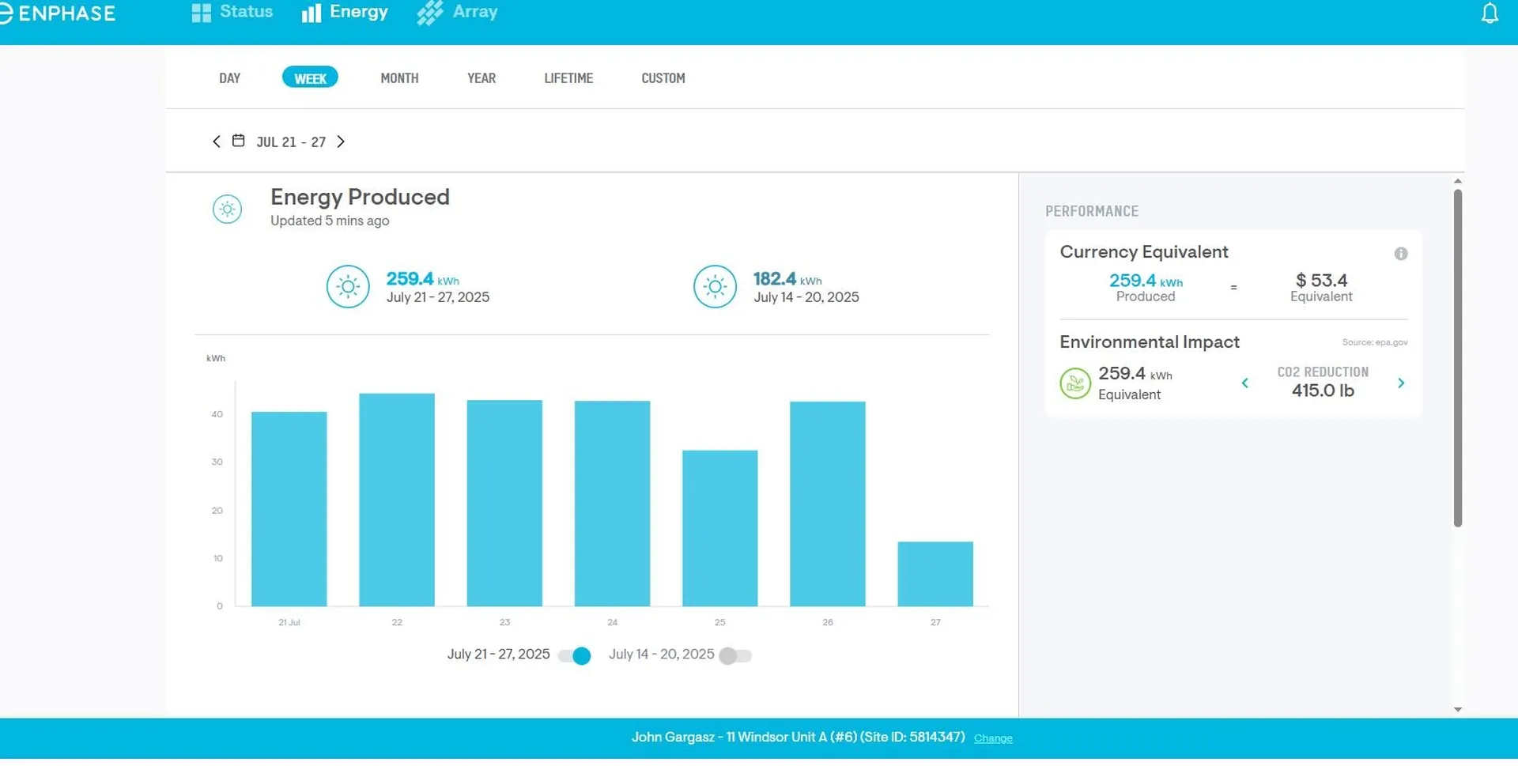Screen dimensions: 1518x766
Task: Click the July 25 bar in chart
Action: pos(719,528)
